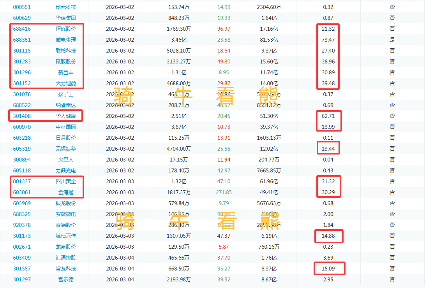
Task: Open stock code link 001337
Action: (22, 181)
